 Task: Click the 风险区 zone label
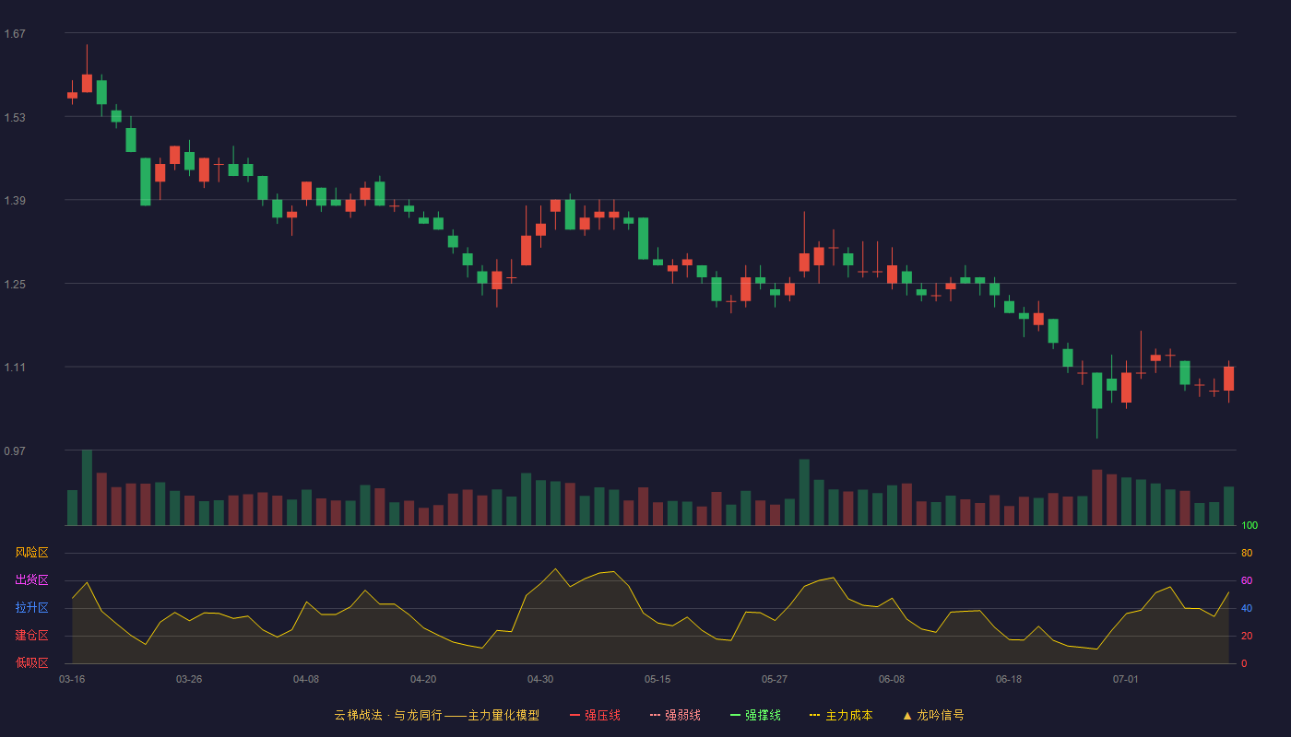(31, 553)
